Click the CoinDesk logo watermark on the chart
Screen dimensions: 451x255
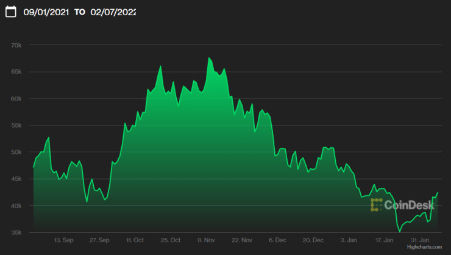click(x=402, y=205)
